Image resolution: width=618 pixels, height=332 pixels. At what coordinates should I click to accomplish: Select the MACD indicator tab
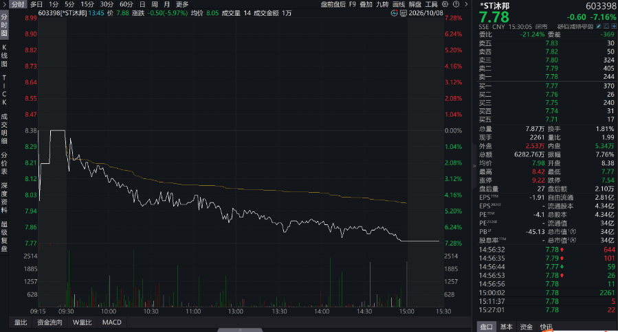coord(111,322)
